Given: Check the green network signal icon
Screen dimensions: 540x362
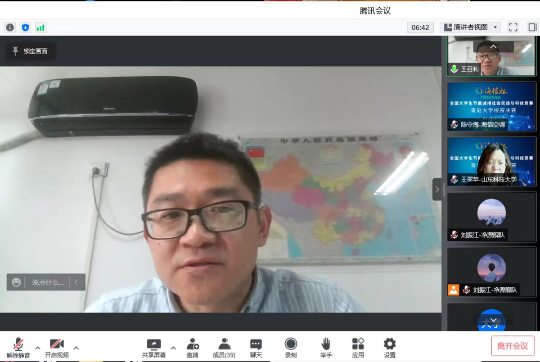Looking at the screenshot, I should 40,27.
